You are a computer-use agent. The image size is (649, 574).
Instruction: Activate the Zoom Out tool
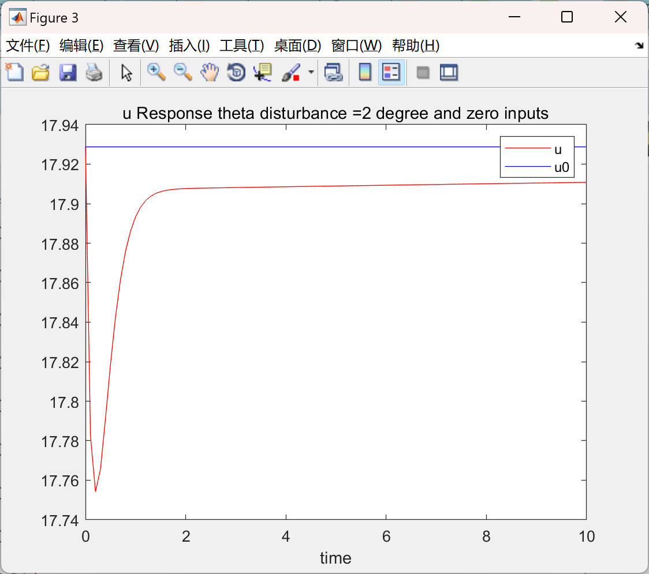click(x=182, y=72)
